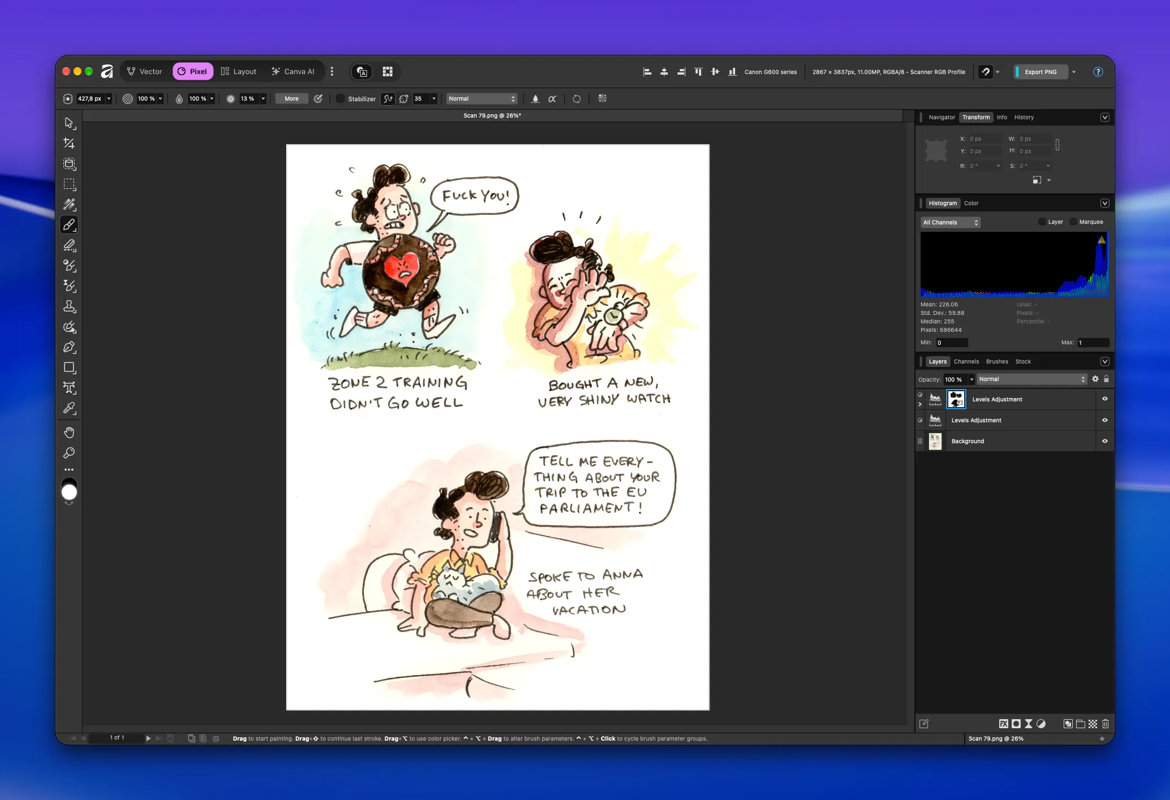This screenshot has width=1170, height=800.
Task: Open the History tab
Action: tap(1024, 117)
